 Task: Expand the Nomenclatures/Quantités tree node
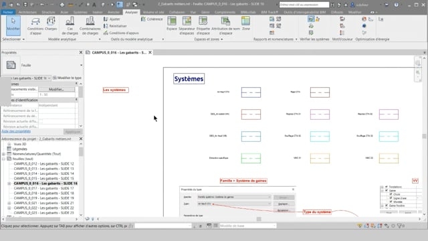point(4,154)
